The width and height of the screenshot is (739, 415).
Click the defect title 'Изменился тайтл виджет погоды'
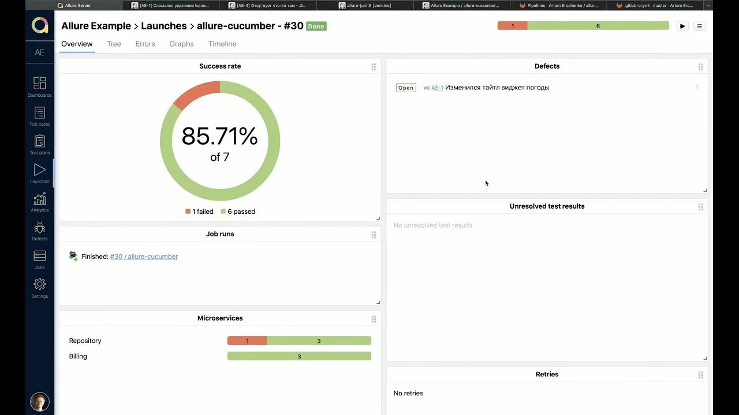tap(497, 88)
